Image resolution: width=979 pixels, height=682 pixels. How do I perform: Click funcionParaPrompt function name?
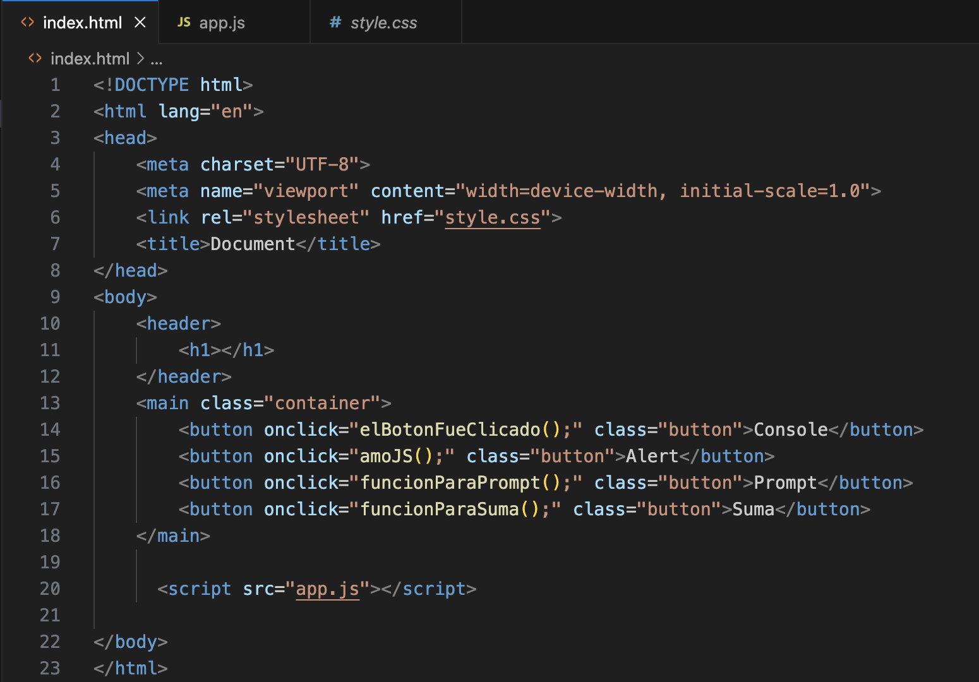coord(450,483)
